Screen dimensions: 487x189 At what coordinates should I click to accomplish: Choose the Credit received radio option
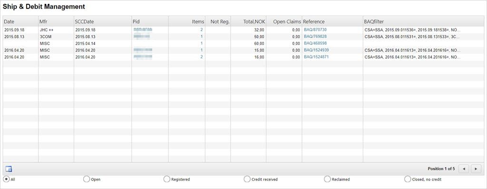[247, 179]
